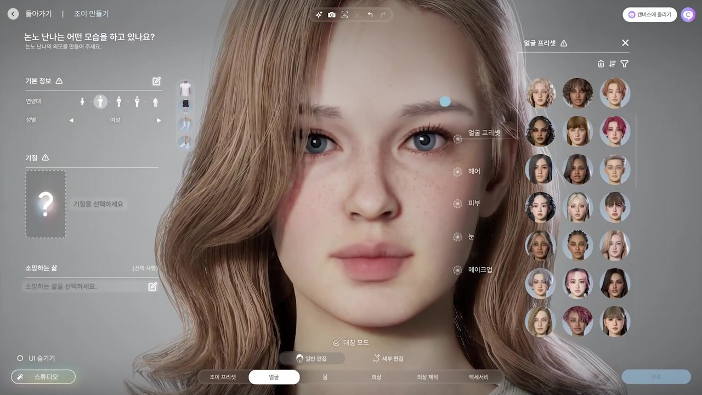Click the warning icon next to 얼굴 프리셋 title
This screenshot has width=702, height=395.
(564, 43)
